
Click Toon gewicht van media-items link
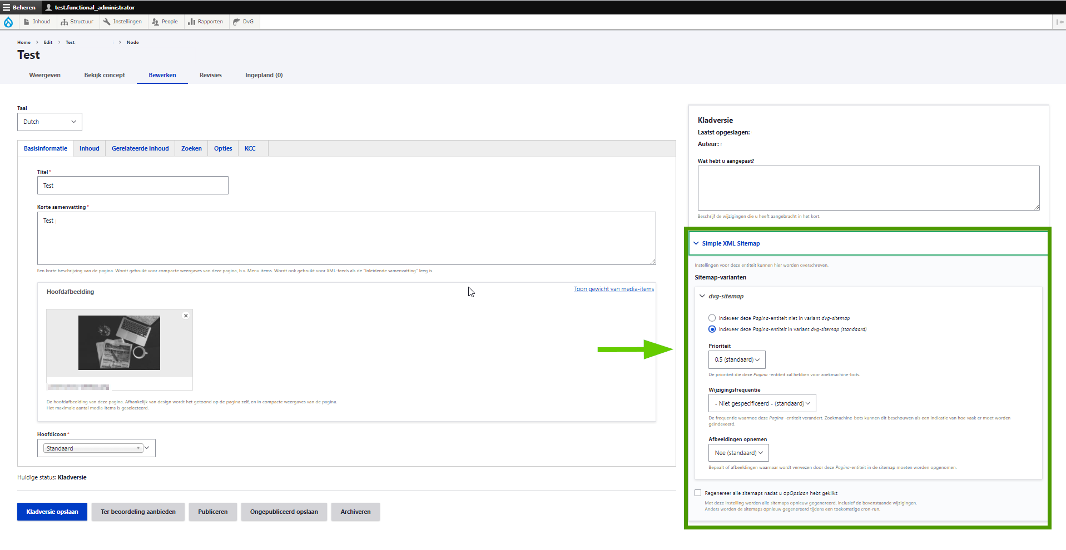pyautogui.click(x=613, y=289)
